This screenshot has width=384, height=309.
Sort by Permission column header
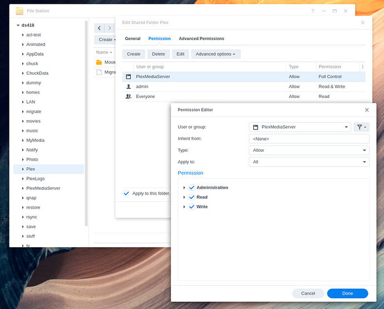338,67
